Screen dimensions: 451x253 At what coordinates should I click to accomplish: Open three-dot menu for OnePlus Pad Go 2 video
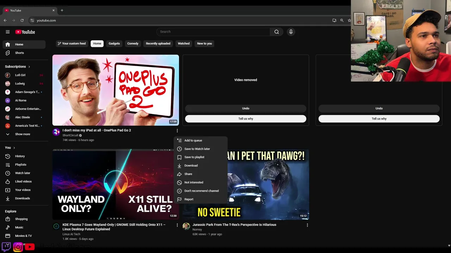177,131
